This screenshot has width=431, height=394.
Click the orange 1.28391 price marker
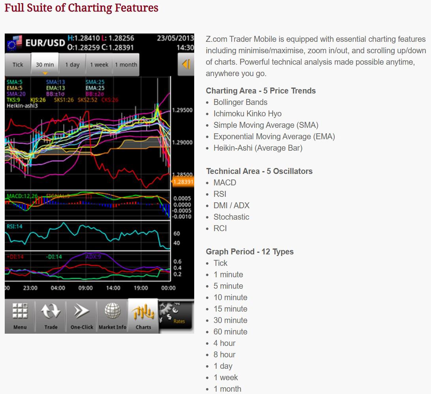coord(183,182)
